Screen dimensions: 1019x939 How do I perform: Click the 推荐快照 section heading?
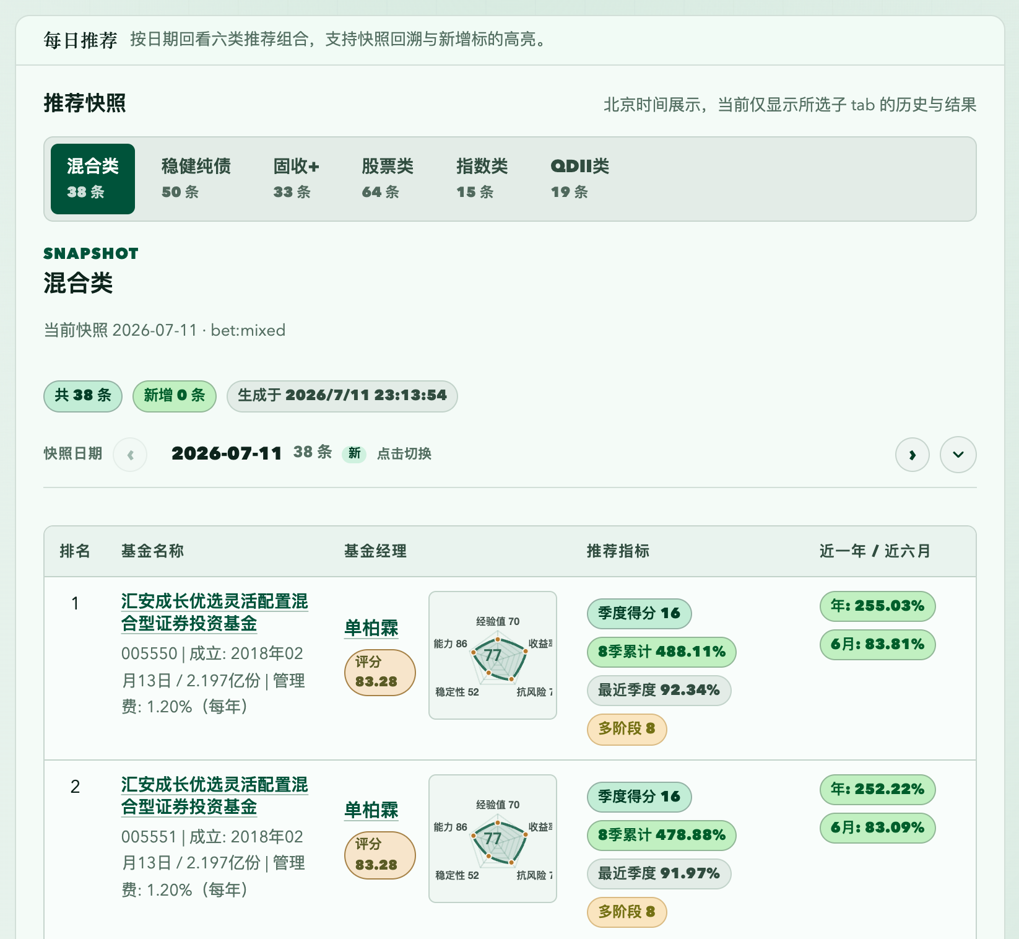coord(85,103)
